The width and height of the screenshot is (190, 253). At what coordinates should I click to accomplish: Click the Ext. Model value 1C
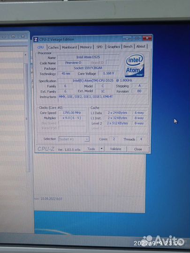coord(103,91)
